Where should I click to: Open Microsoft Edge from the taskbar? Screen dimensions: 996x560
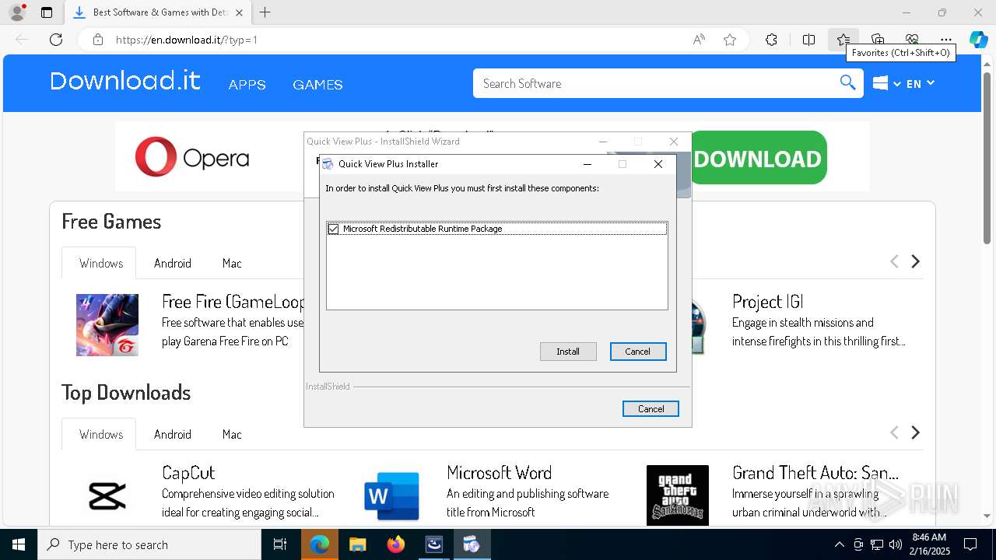pyautogui.click(x=320, y=544)
